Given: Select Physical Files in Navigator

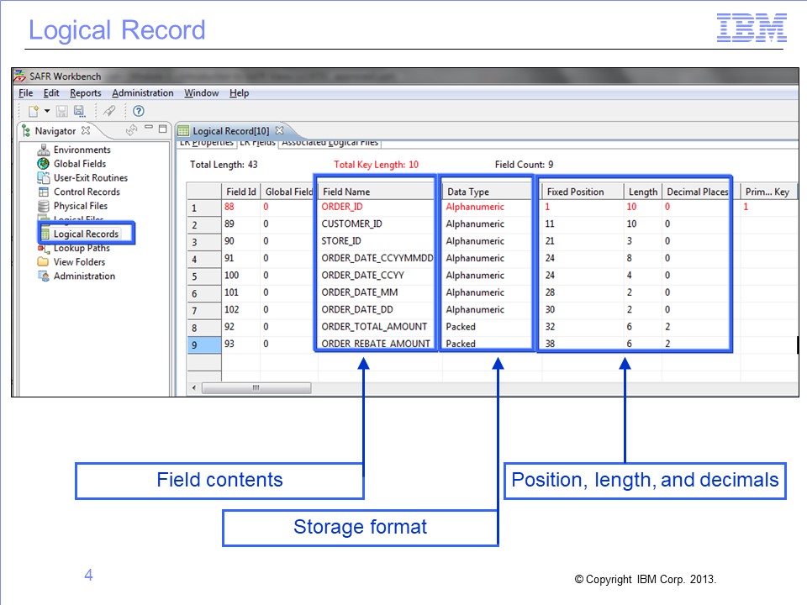Looking at the screenshot, I should (x=81, y=206).
